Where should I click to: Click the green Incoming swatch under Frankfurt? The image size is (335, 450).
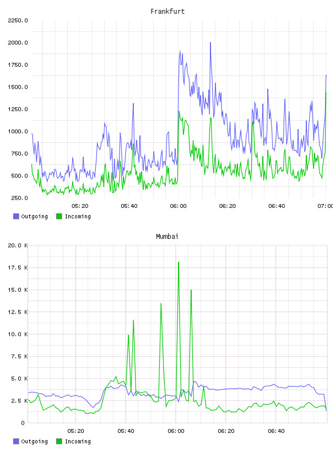[x=59, y=216]
